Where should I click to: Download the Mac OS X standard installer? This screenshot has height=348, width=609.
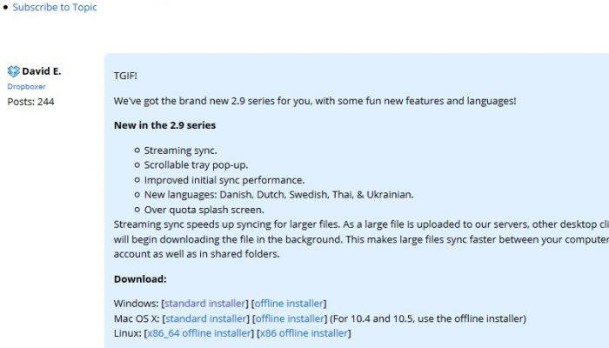click(206, 318)
